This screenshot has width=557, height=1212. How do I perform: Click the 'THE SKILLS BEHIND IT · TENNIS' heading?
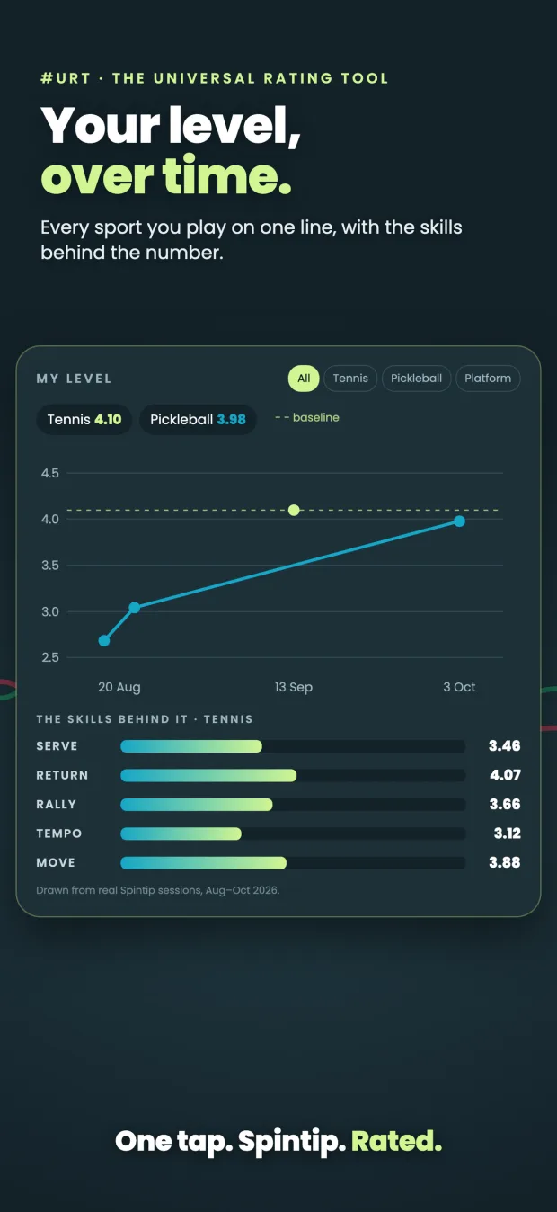[145, 719]
